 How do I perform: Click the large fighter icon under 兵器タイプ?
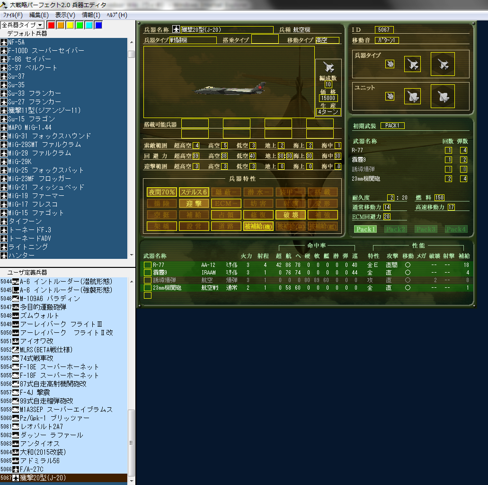[443, 64]
